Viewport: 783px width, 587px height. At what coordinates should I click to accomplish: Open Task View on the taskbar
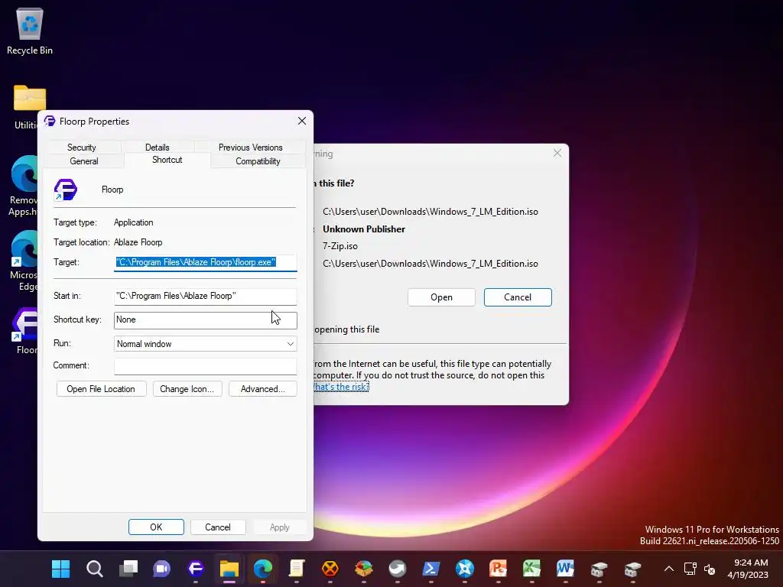click(x=128, y=569)
